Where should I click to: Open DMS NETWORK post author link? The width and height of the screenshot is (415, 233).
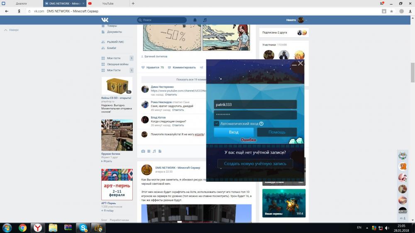(178, 168)
